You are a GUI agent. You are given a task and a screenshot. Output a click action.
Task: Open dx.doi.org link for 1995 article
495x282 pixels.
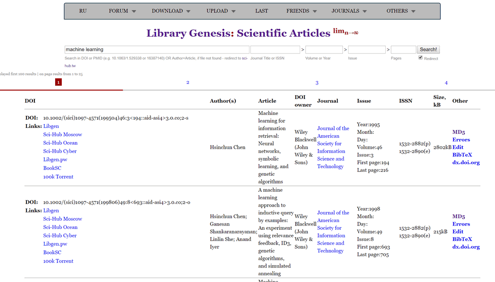point(466,162)
